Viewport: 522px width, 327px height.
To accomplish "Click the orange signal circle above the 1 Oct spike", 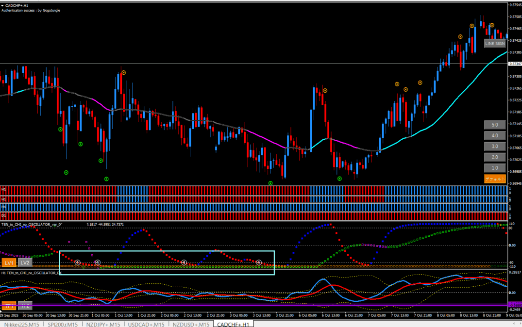I will (123, 72).
